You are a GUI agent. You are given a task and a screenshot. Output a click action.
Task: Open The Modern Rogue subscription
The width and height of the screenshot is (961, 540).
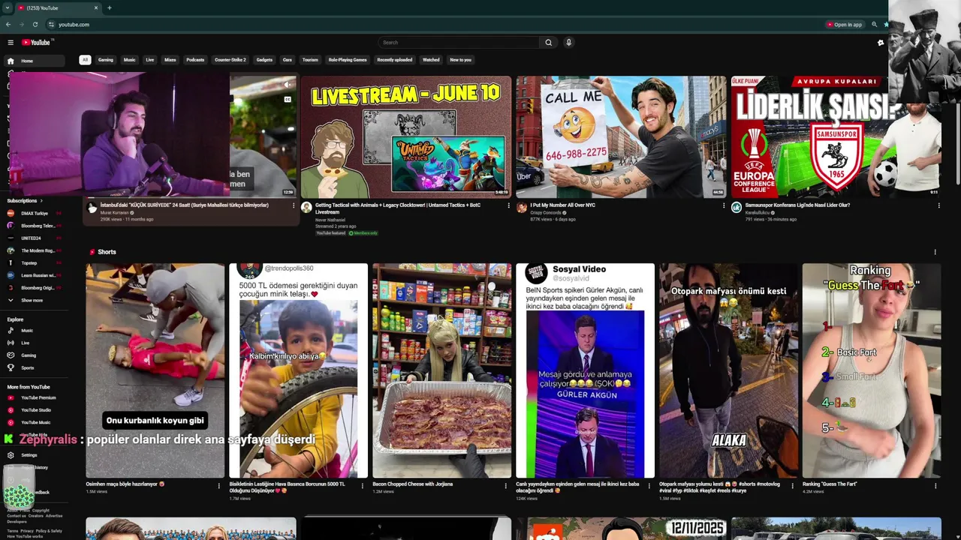point(35,250)
